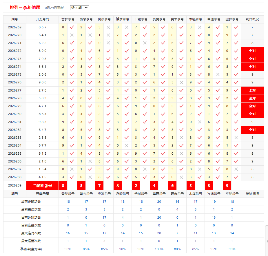Viewport: 268px width, 256px height.
Task: Click current kill number 4 under 莫爱杀号
Action: coord(154,186)
